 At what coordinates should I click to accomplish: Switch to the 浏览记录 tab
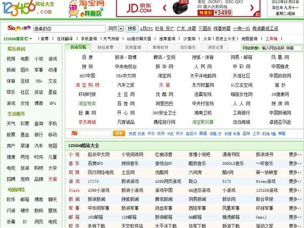(215, 47)
